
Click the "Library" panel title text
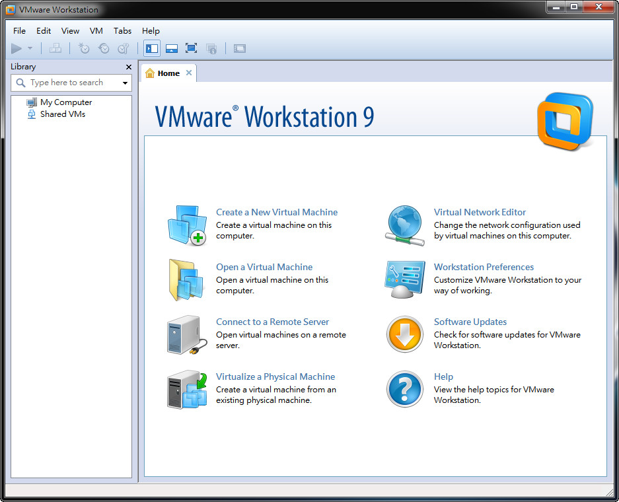point(23,67)
